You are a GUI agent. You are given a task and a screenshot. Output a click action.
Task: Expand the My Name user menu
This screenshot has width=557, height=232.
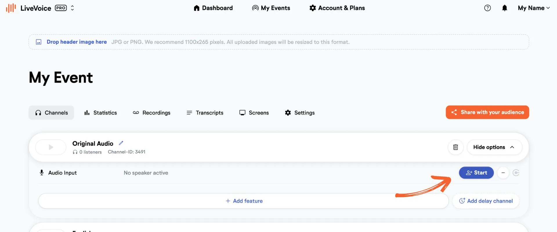click(x=534, y=8)
